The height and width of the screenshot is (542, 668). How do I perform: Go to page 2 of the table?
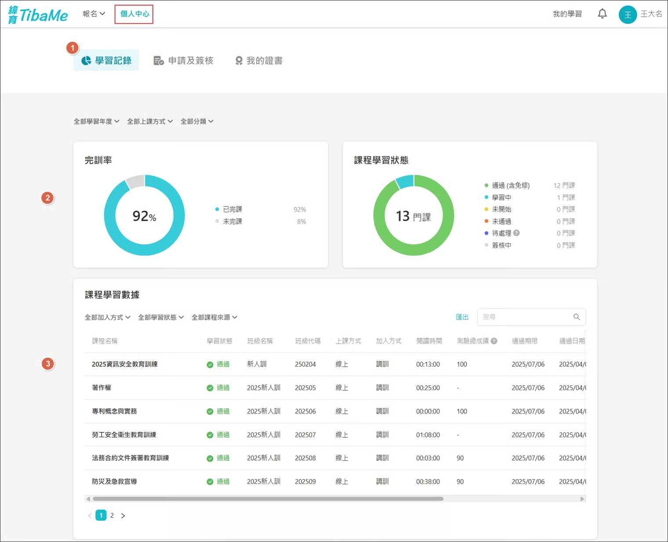tap(112, 516)
